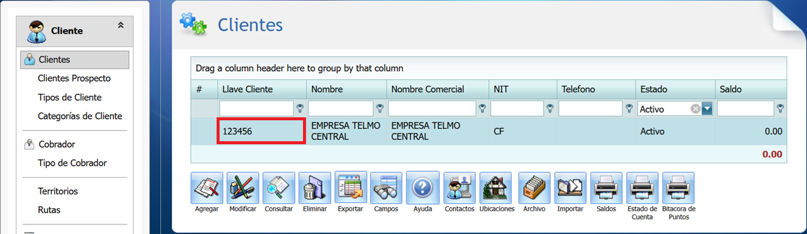Open Tipos de Cliente in sidebar
The width and height of the screenshot is (807, 234).
(x=70, y=98)
